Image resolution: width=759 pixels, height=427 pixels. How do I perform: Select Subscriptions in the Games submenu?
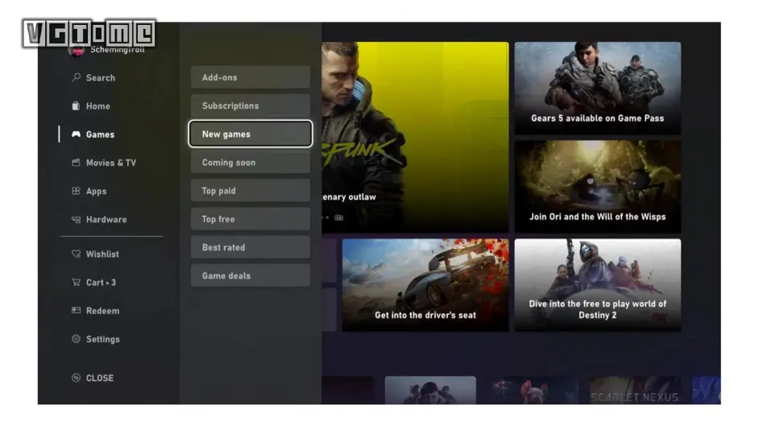tap(250, 106)
